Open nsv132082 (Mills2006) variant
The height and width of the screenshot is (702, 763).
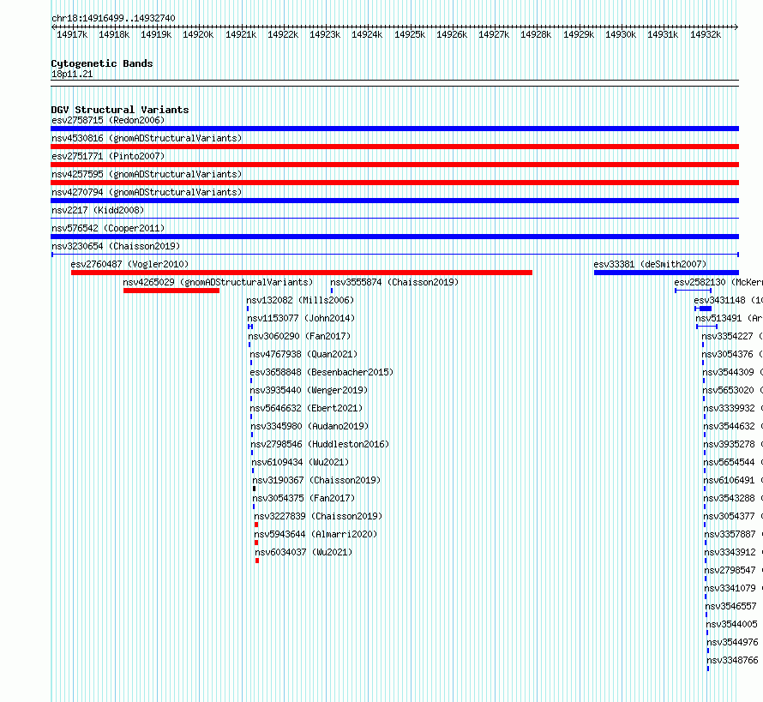pos(300,300)
